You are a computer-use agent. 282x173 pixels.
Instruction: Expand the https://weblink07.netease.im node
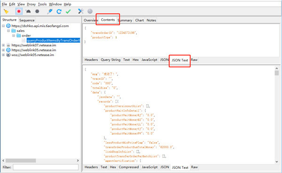(x=3, y=45)
